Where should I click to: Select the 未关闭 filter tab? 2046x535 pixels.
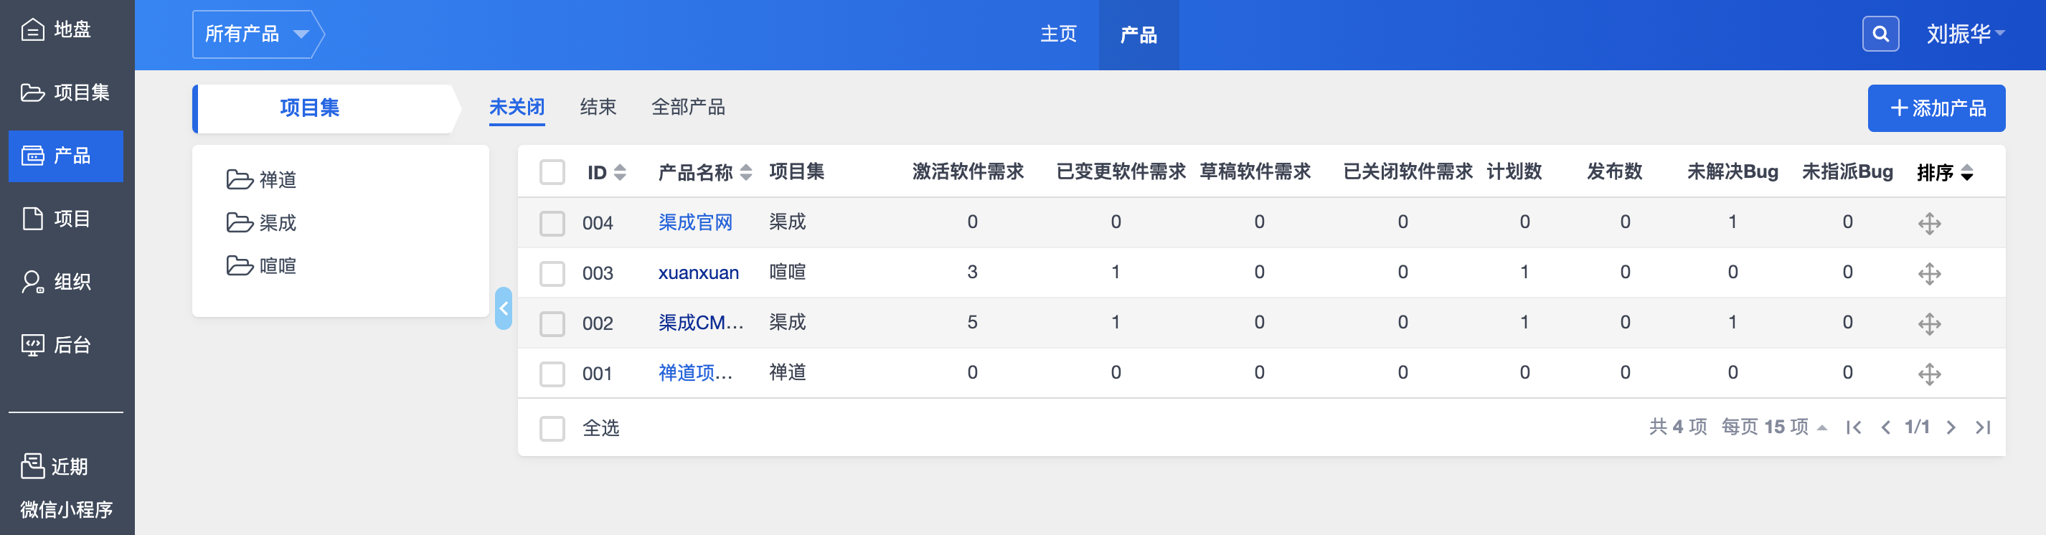pos(517,107)
